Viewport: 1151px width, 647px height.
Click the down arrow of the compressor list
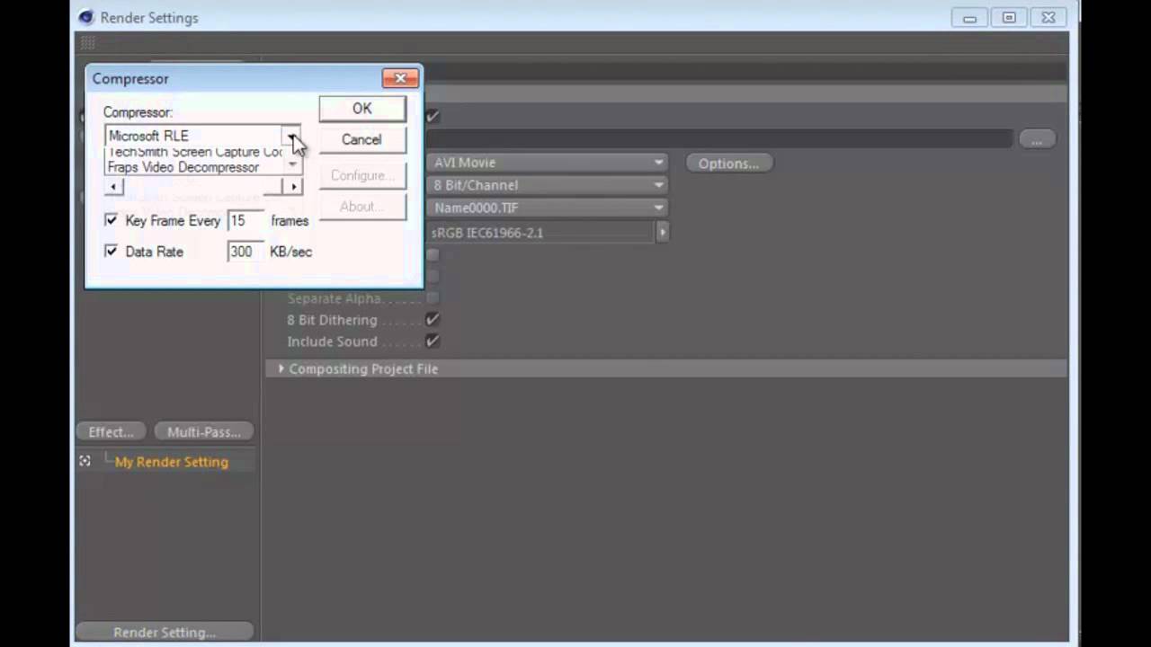tap(293, 164)
